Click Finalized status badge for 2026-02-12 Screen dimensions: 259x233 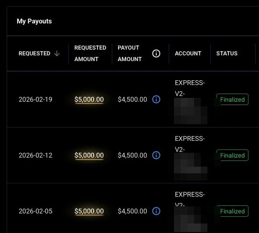click(232, 155)
